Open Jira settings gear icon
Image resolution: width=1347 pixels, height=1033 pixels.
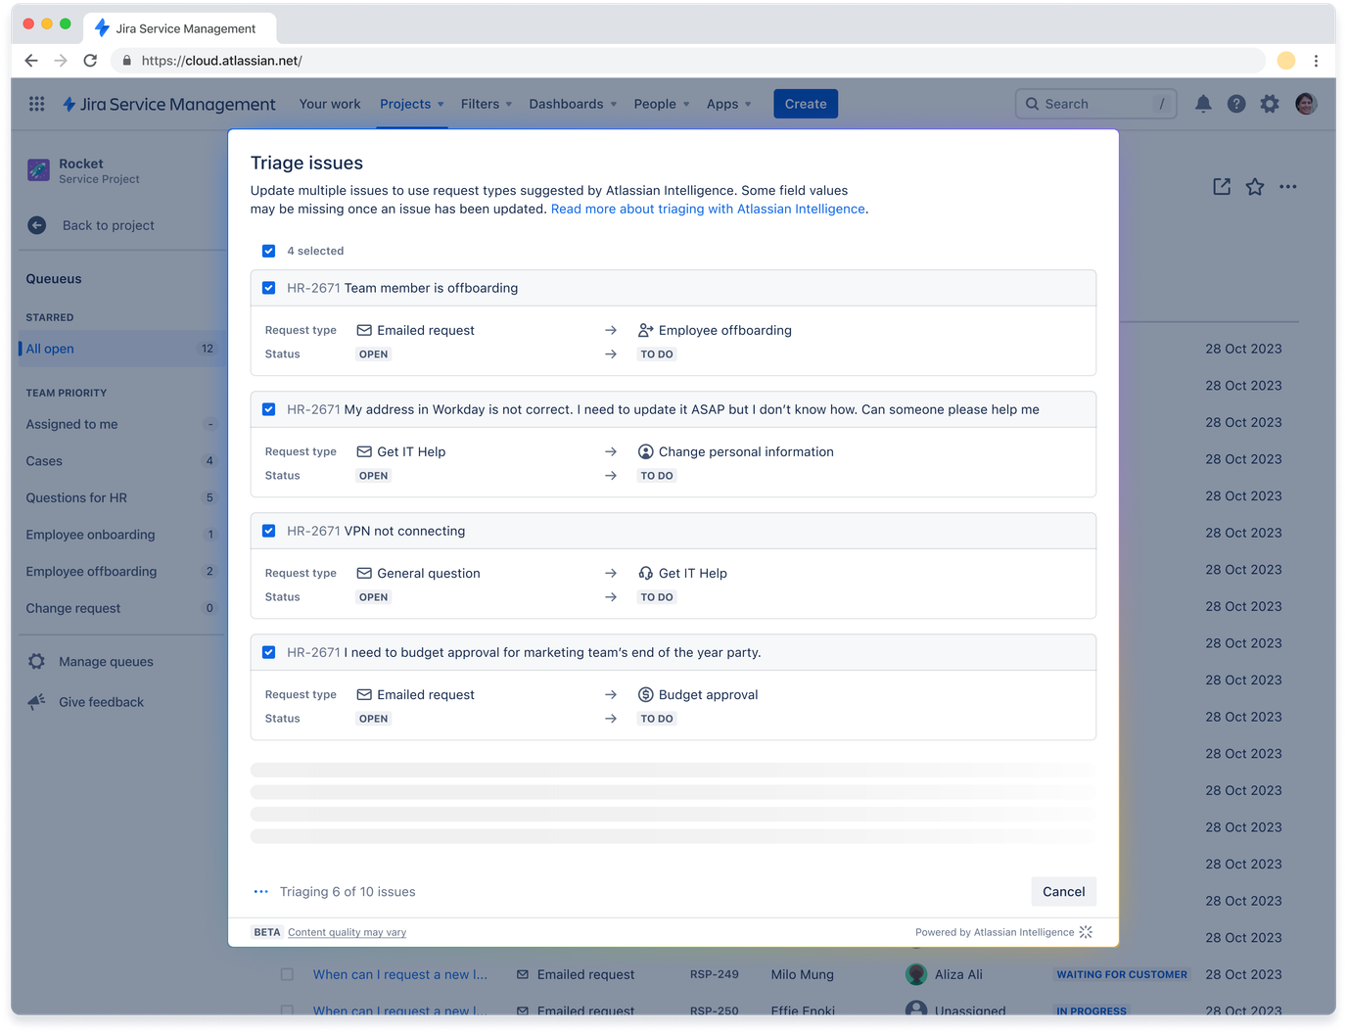pos(1270,104)
